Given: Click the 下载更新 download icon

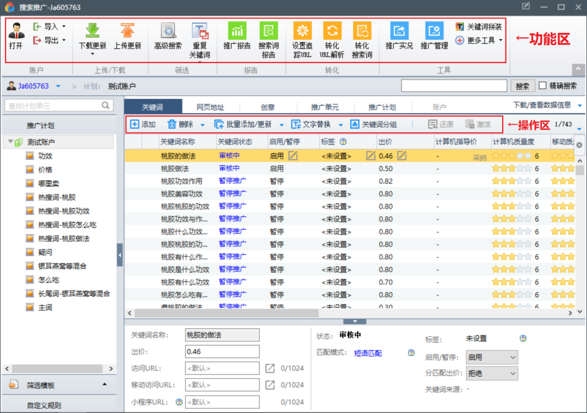Looking at the screenshot, I should 92,31.
